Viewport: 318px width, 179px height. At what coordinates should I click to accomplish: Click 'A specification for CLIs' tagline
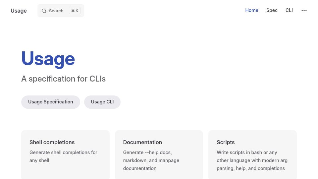pos(64,79)
